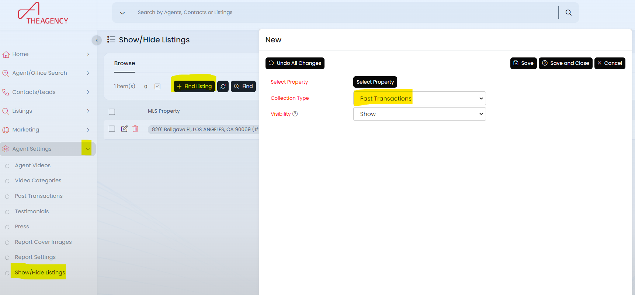Viewport: 635px width, 295px height.
Task: Select Show/Hide Listings in sidebar
Action: click(40, 273)
